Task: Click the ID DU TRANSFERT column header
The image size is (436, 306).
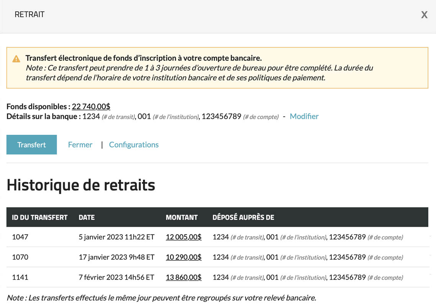Action: coord(40,218)
